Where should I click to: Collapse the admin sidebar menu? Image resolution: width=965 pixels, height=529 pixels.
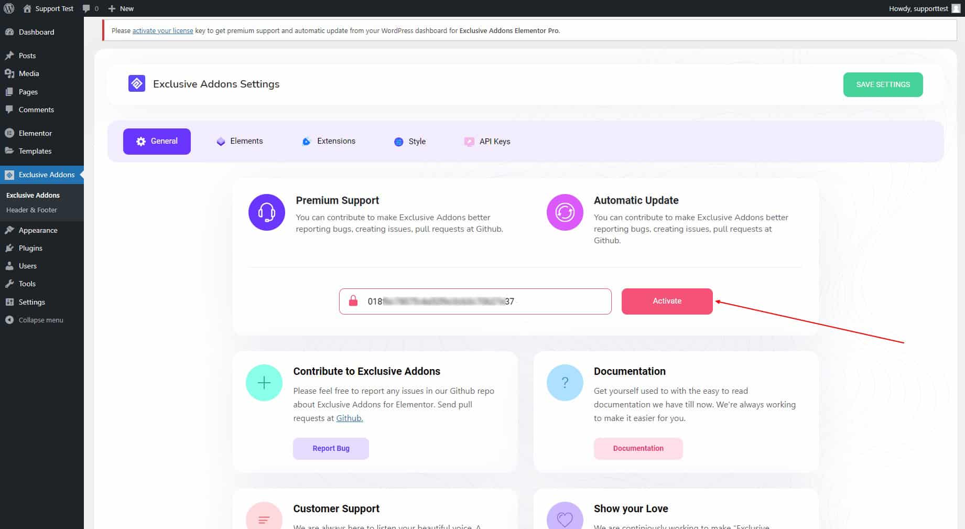[41, 320]
